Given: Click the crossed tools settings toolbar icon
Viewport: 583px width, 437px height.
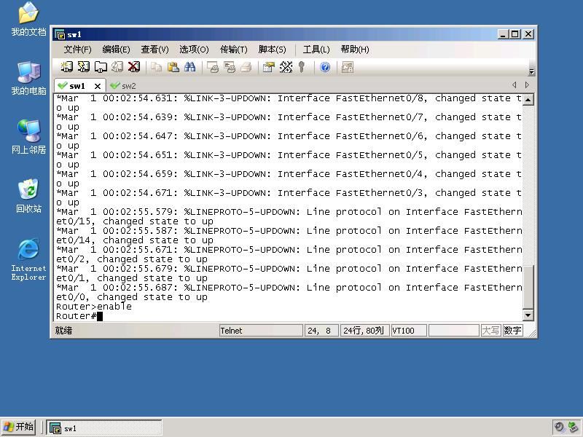Looking at the screenshot, I should pos(286,67).
